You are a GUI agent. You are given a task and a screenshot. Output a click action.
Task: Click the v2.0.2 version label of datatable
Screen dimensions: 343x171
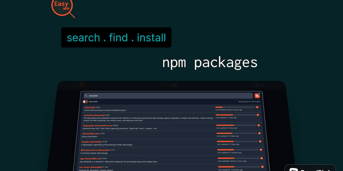pos(98,107)
